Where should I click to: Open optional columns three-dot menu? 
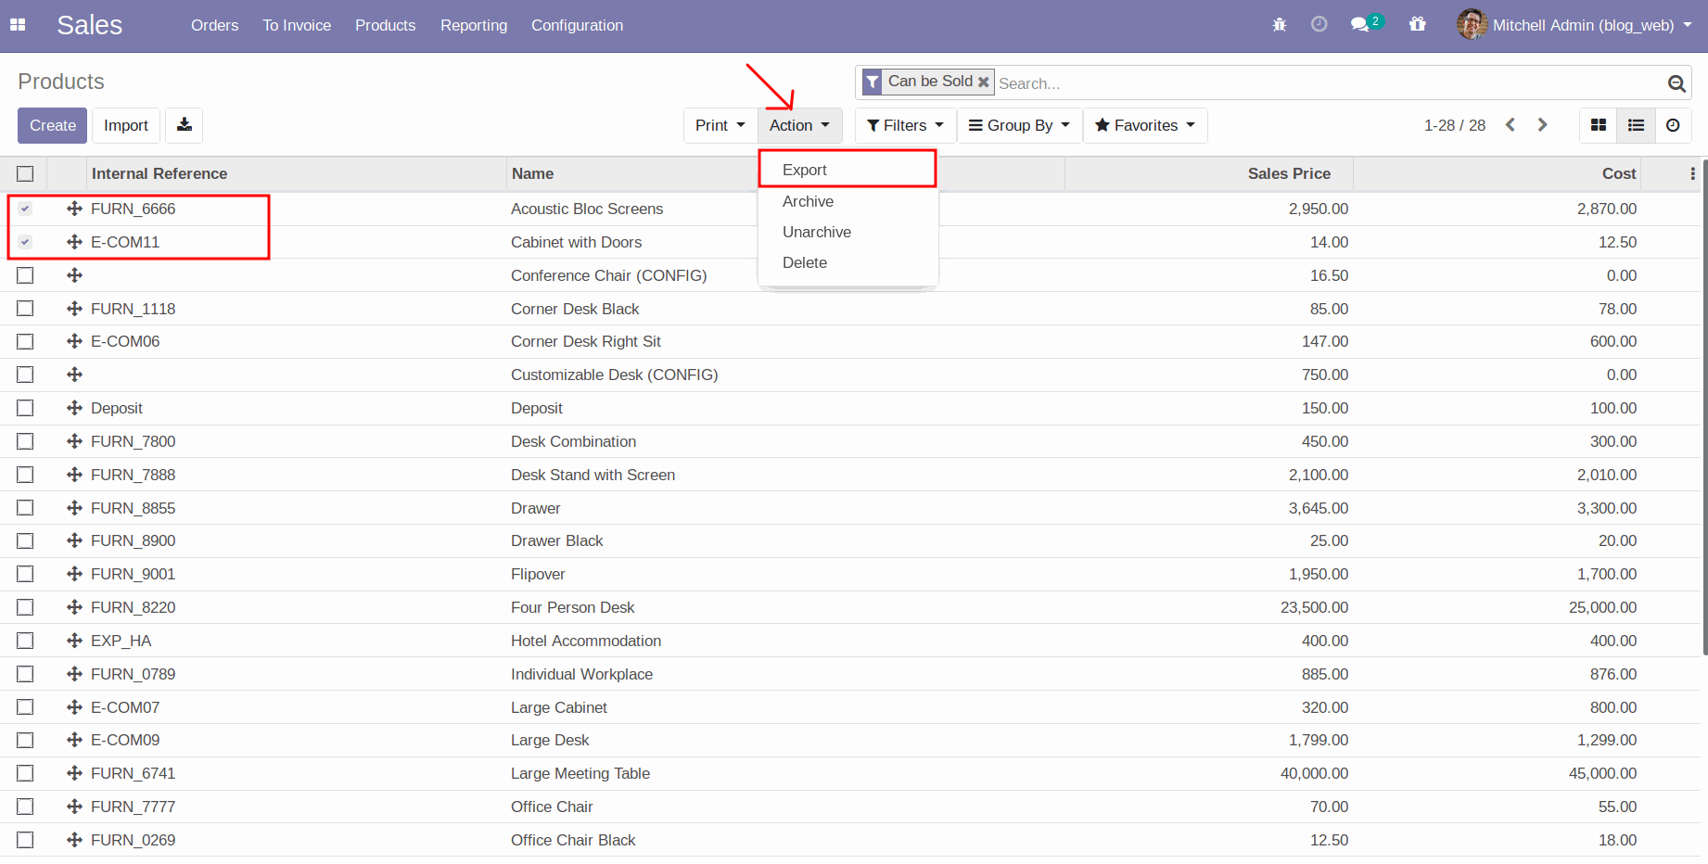pos(1692,173)
